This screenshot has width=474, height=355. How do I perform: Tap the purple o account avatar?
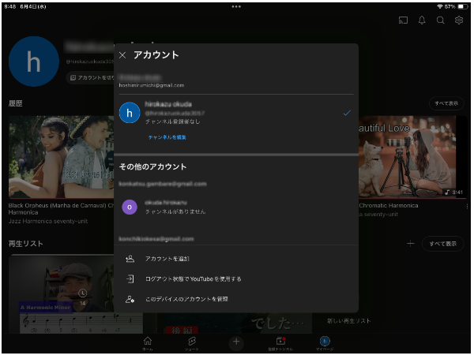(130, 207)
